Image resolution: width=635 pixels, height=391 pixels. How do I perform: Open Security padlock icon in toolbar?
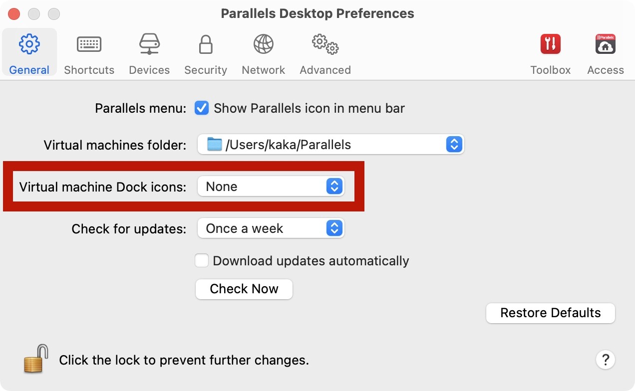205,45
